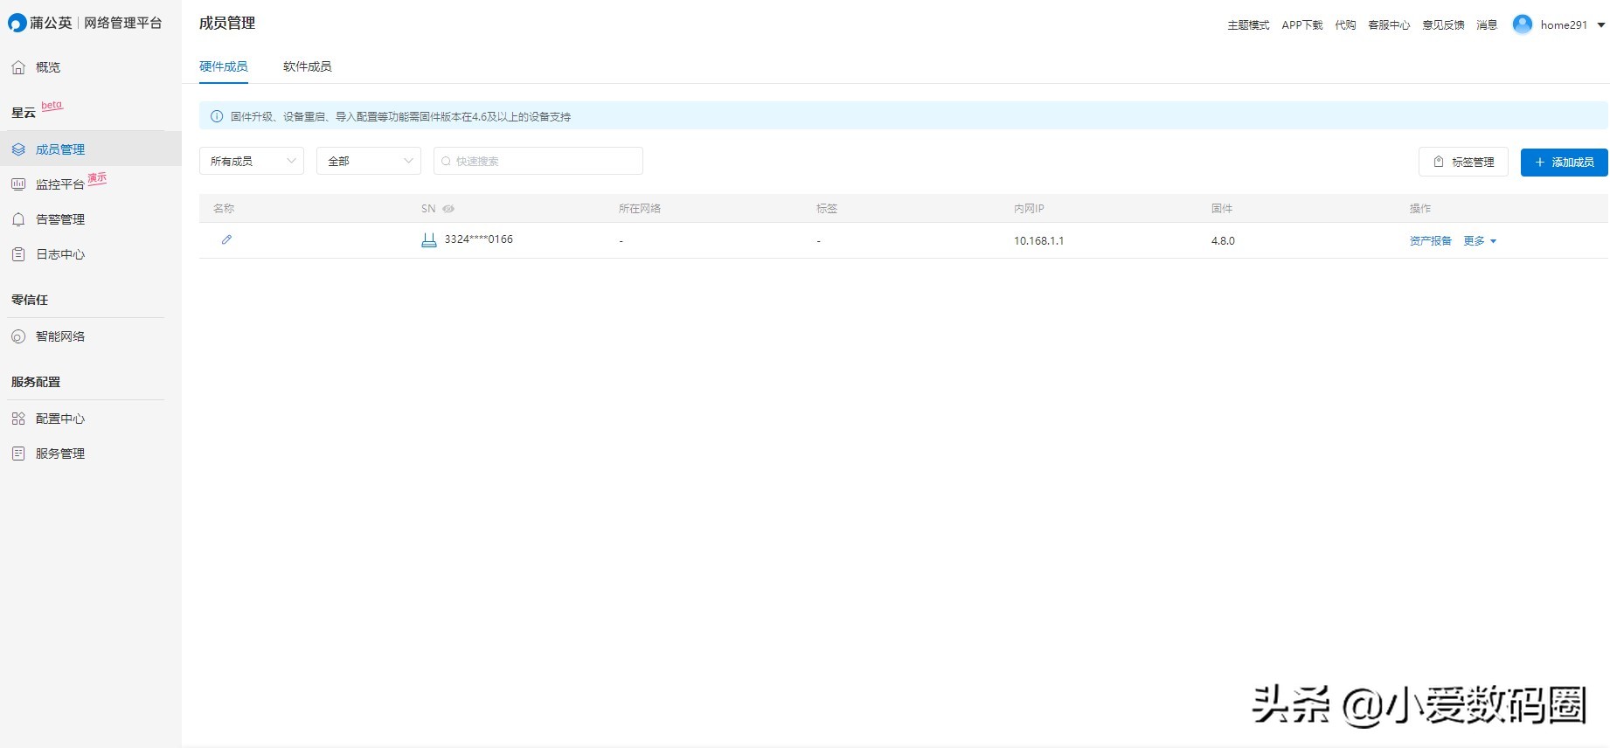1610x748 pixels.
Task: Click the 成员管理 page title
Action: [x=227, y=24]
